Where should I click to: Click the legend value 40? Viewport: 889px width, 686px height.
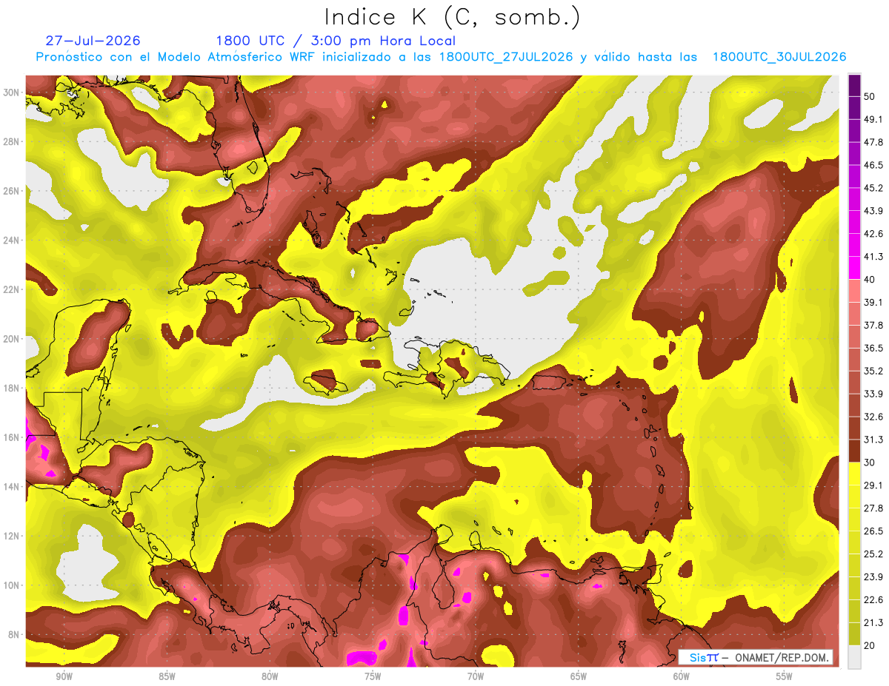pyautogui.click(x=870, y=280)
